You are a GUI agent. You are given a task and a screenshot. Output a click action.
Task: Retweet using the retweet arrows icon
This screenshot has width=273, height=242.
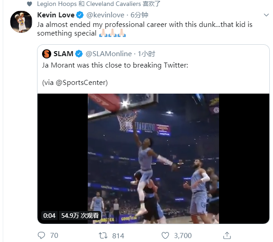click(x=103, y=236)
